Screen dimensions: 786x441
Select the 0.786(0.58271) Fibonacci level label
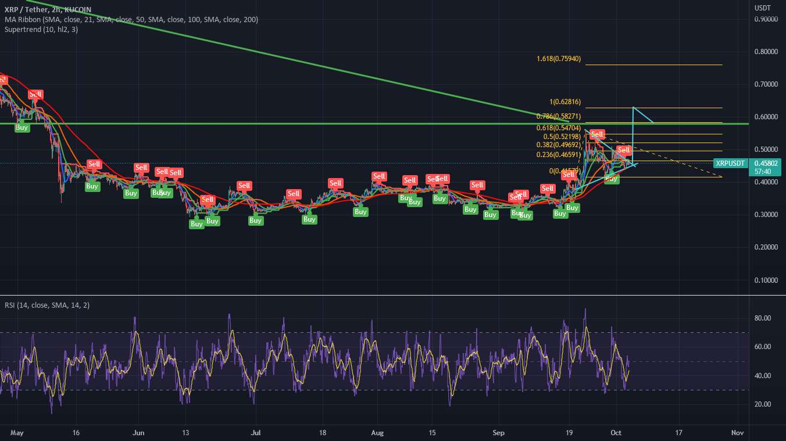559,116
